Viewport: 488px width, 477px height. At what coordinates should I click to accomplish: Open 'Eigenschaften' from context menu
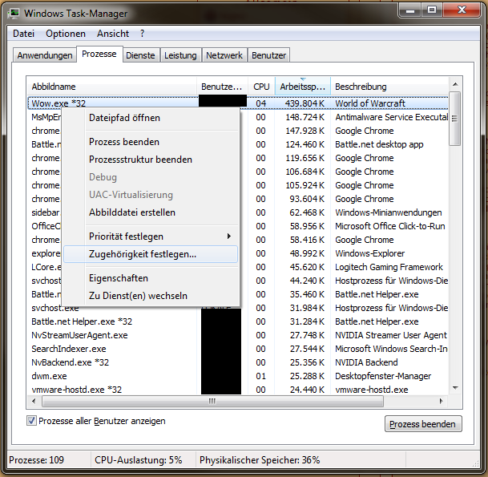pyautogui.click(x=151, y=278)
